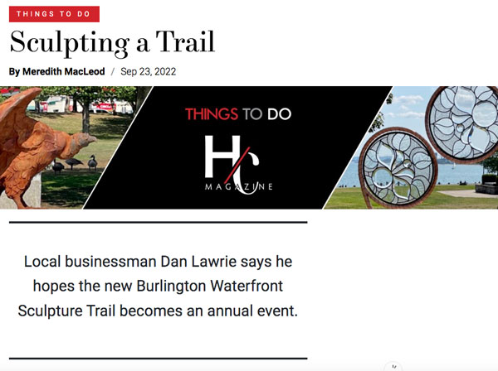
Task: Click the MAGAZINE wordmark under the logo
Action: point(238,187)
